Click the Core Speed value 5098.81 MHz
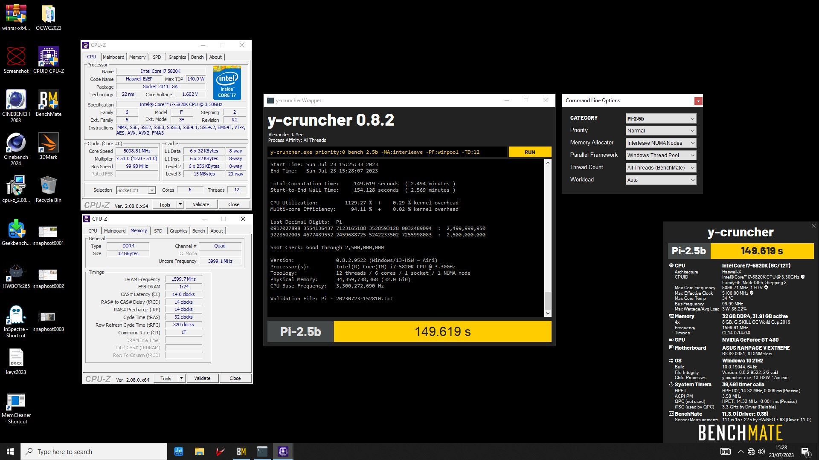 (x=137, y=151)
